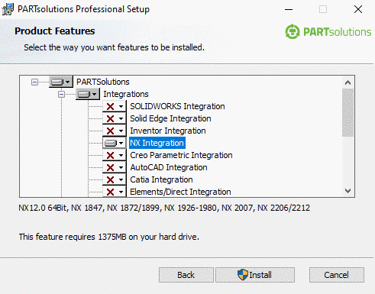This screenshot has height=294, width=375.
Task: Click the NX versions description text
Action: point(164,208)
